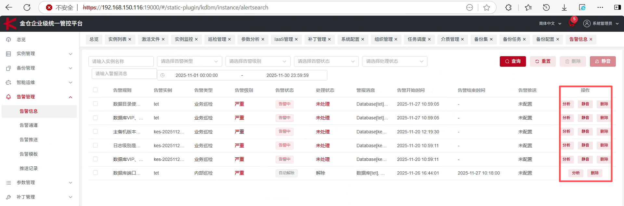The width and height of the screenshot is (624, 206).
Task: Switch to the 备份任务 tab
Action: click(512, 39)
